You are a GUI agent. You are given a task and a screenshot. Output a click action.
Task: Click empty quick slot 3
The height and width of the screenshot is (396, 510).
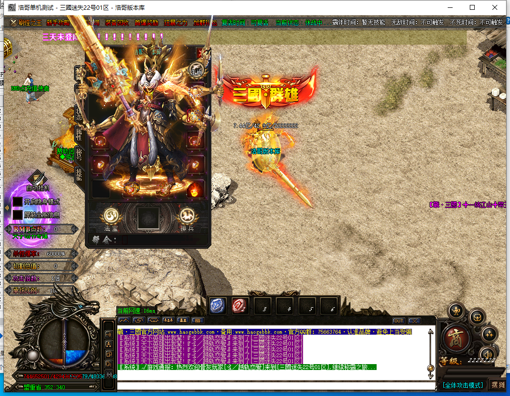(263, 306)
